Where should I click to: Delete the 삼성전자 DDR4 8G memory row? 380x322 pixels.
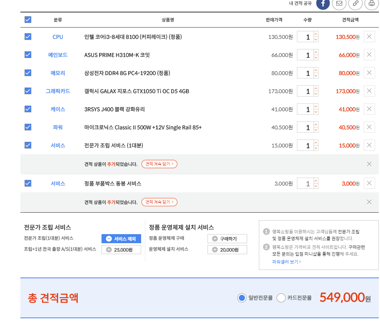369,73
